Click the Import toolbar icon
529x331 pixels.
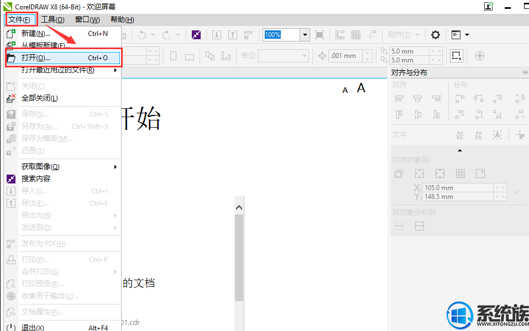217,34
